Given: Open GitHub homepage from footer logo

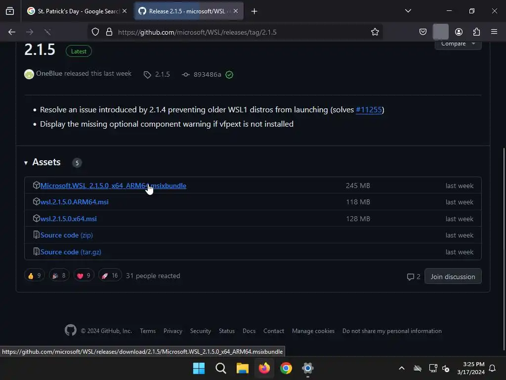Looking at the screenshot, I should point(71,330).
